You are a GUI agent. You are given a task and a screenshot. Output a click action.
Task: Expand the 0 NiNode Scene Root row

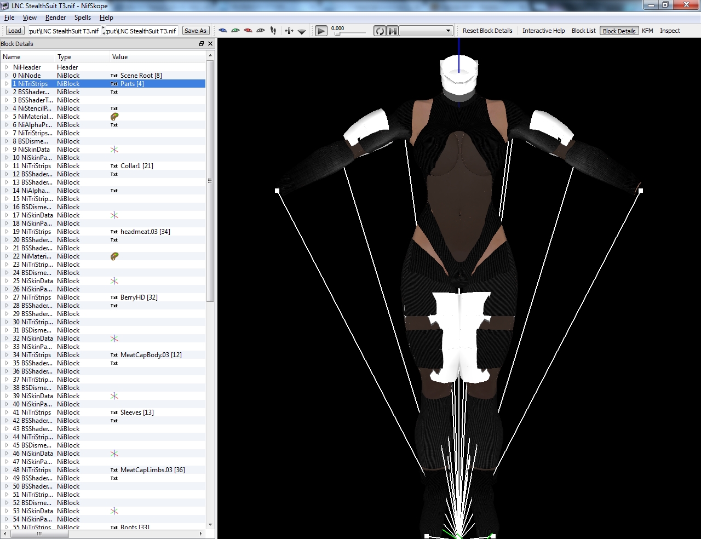7,76
